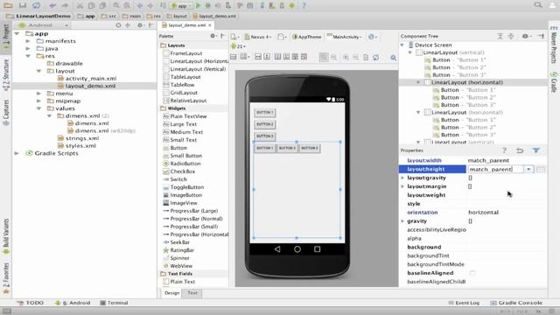Click the Find magnifier icon in main toolbar
560x315 pixels.
click(x=116, y=5)
